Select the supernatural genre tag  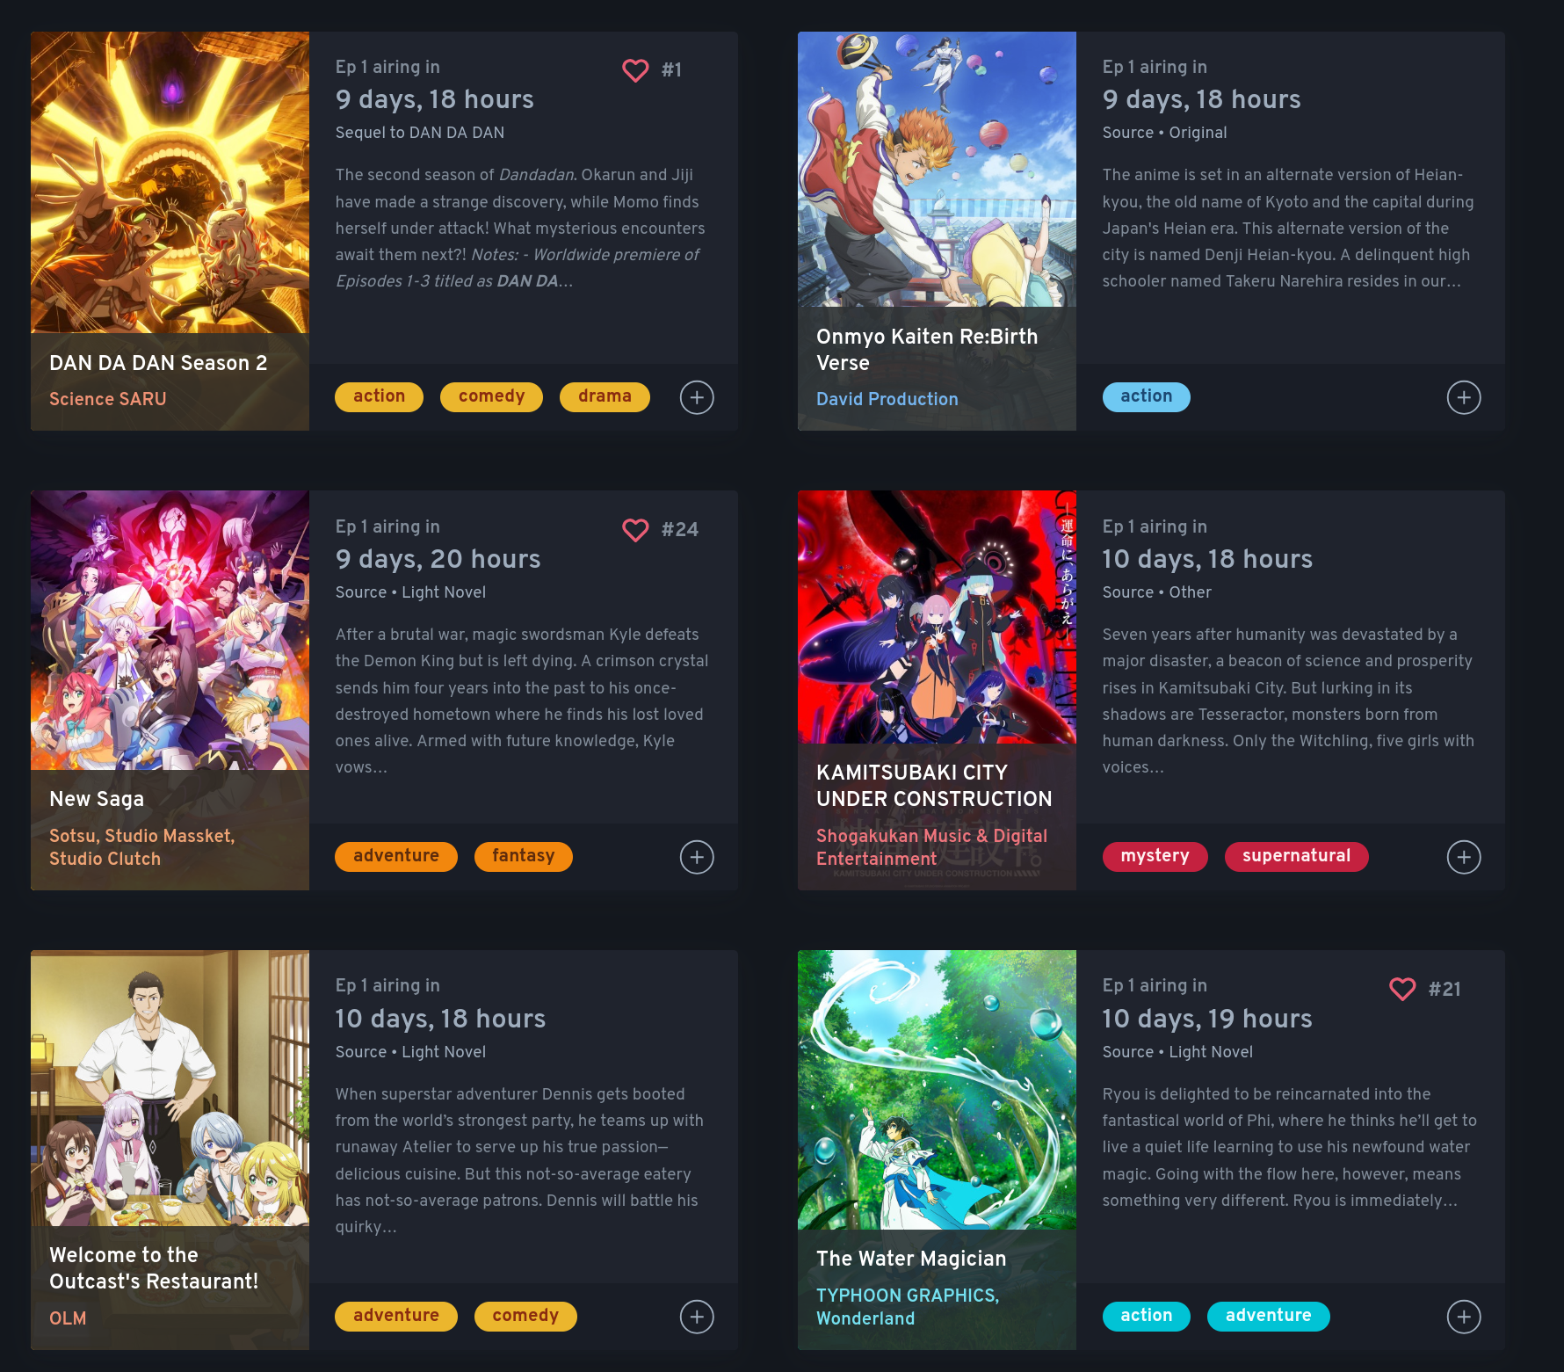pos(1296,856)
